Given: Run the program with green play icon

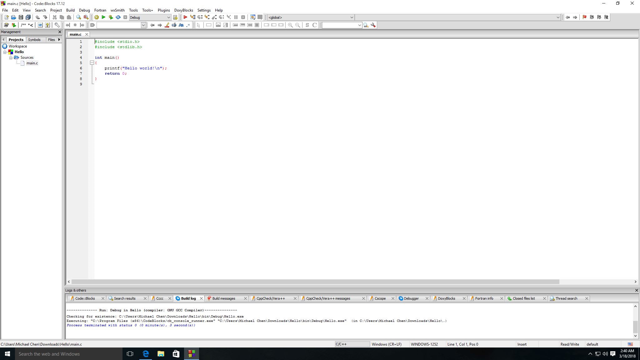Looking at the screenshot, I should click(x=103, y=17).
